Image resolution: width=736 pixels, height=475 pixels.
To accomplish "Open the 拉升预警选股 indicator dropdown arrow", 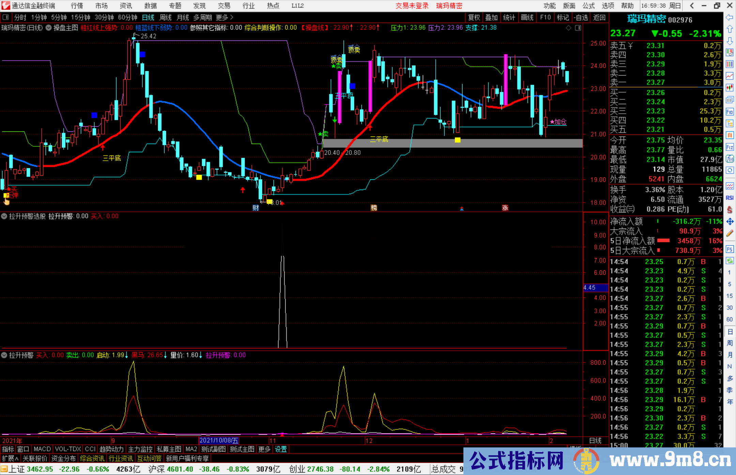I will tap(4, 216).
